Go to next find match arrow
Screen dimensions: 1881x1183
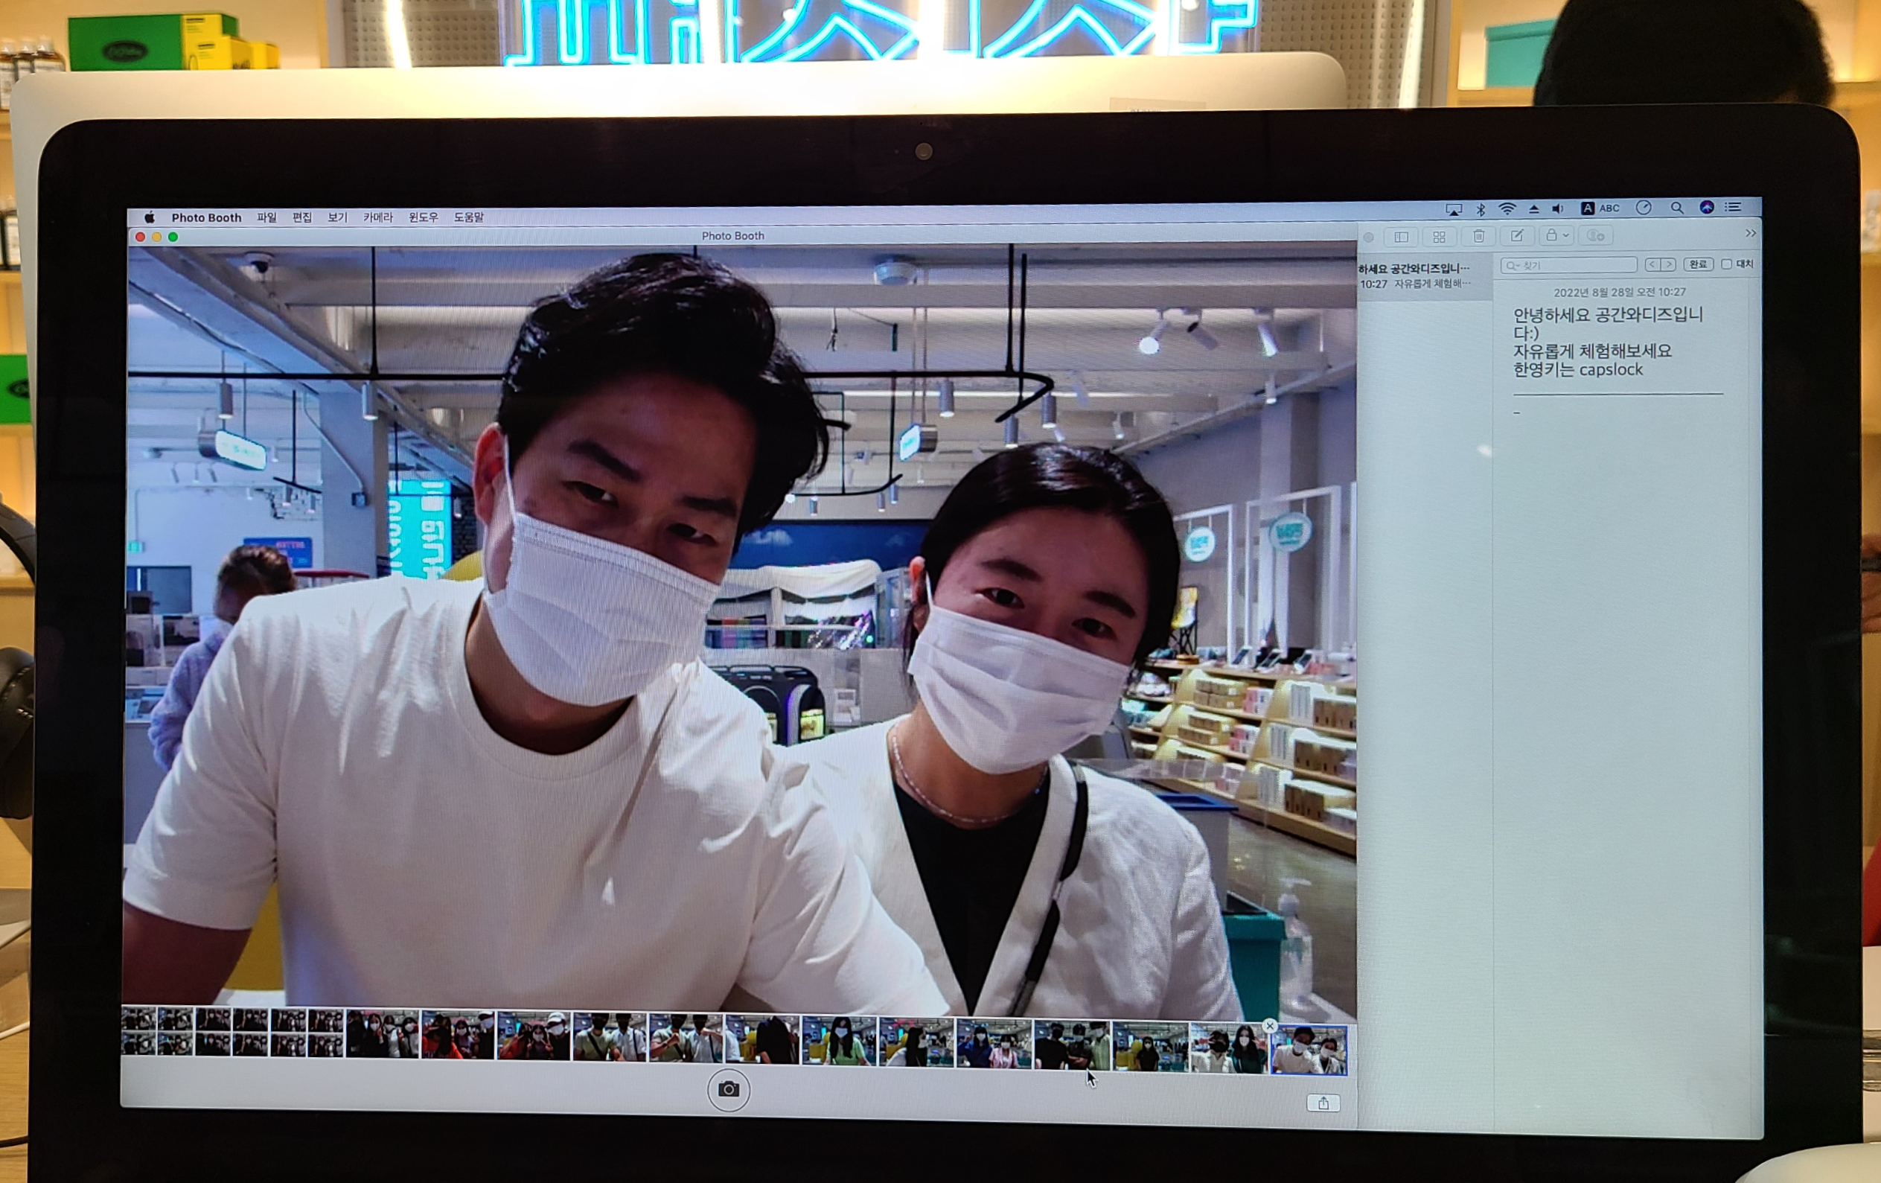(1668, 264)
